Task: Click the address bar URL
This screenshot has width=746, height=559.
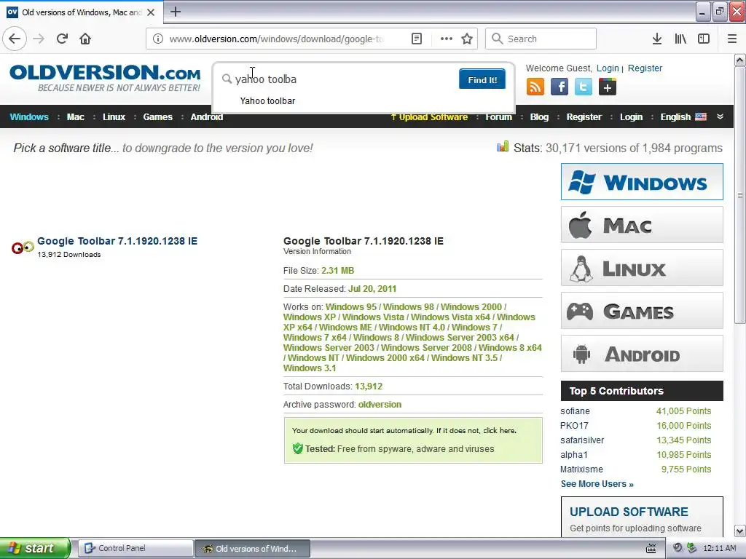Action: (x=276, y=39)
